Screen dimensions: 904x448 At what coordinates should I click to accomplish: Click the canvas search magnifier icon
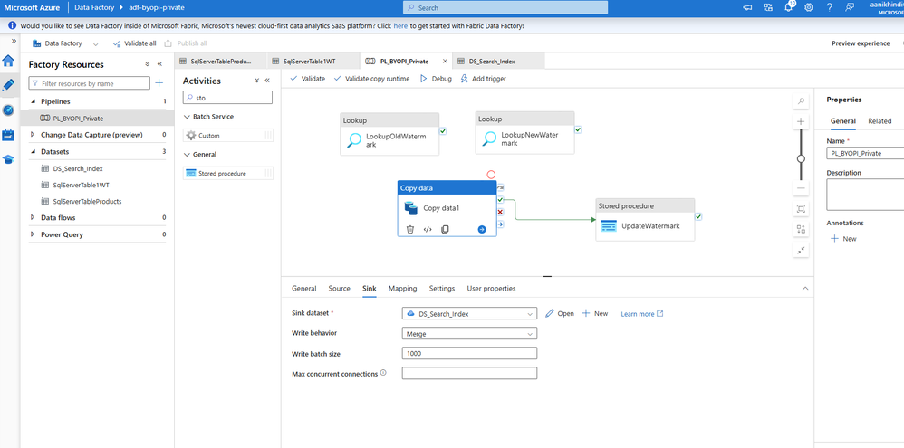coord(801,101)
